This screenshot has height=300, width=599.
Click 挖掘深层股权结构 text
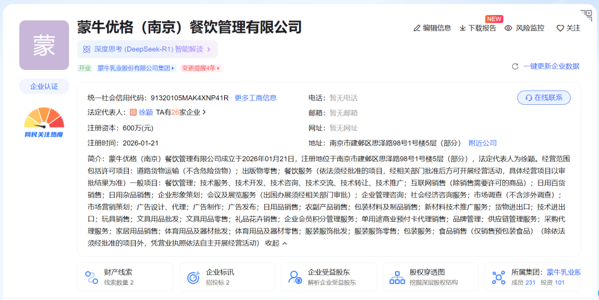[x=434, y=283]
